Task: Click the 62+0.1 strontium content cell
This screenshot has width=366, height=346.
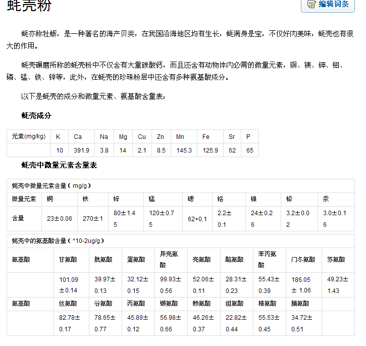Action: [x=197, y=219]
